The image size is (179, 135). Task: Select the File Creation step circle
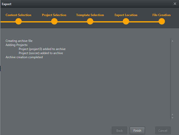[x=162, y=21]
